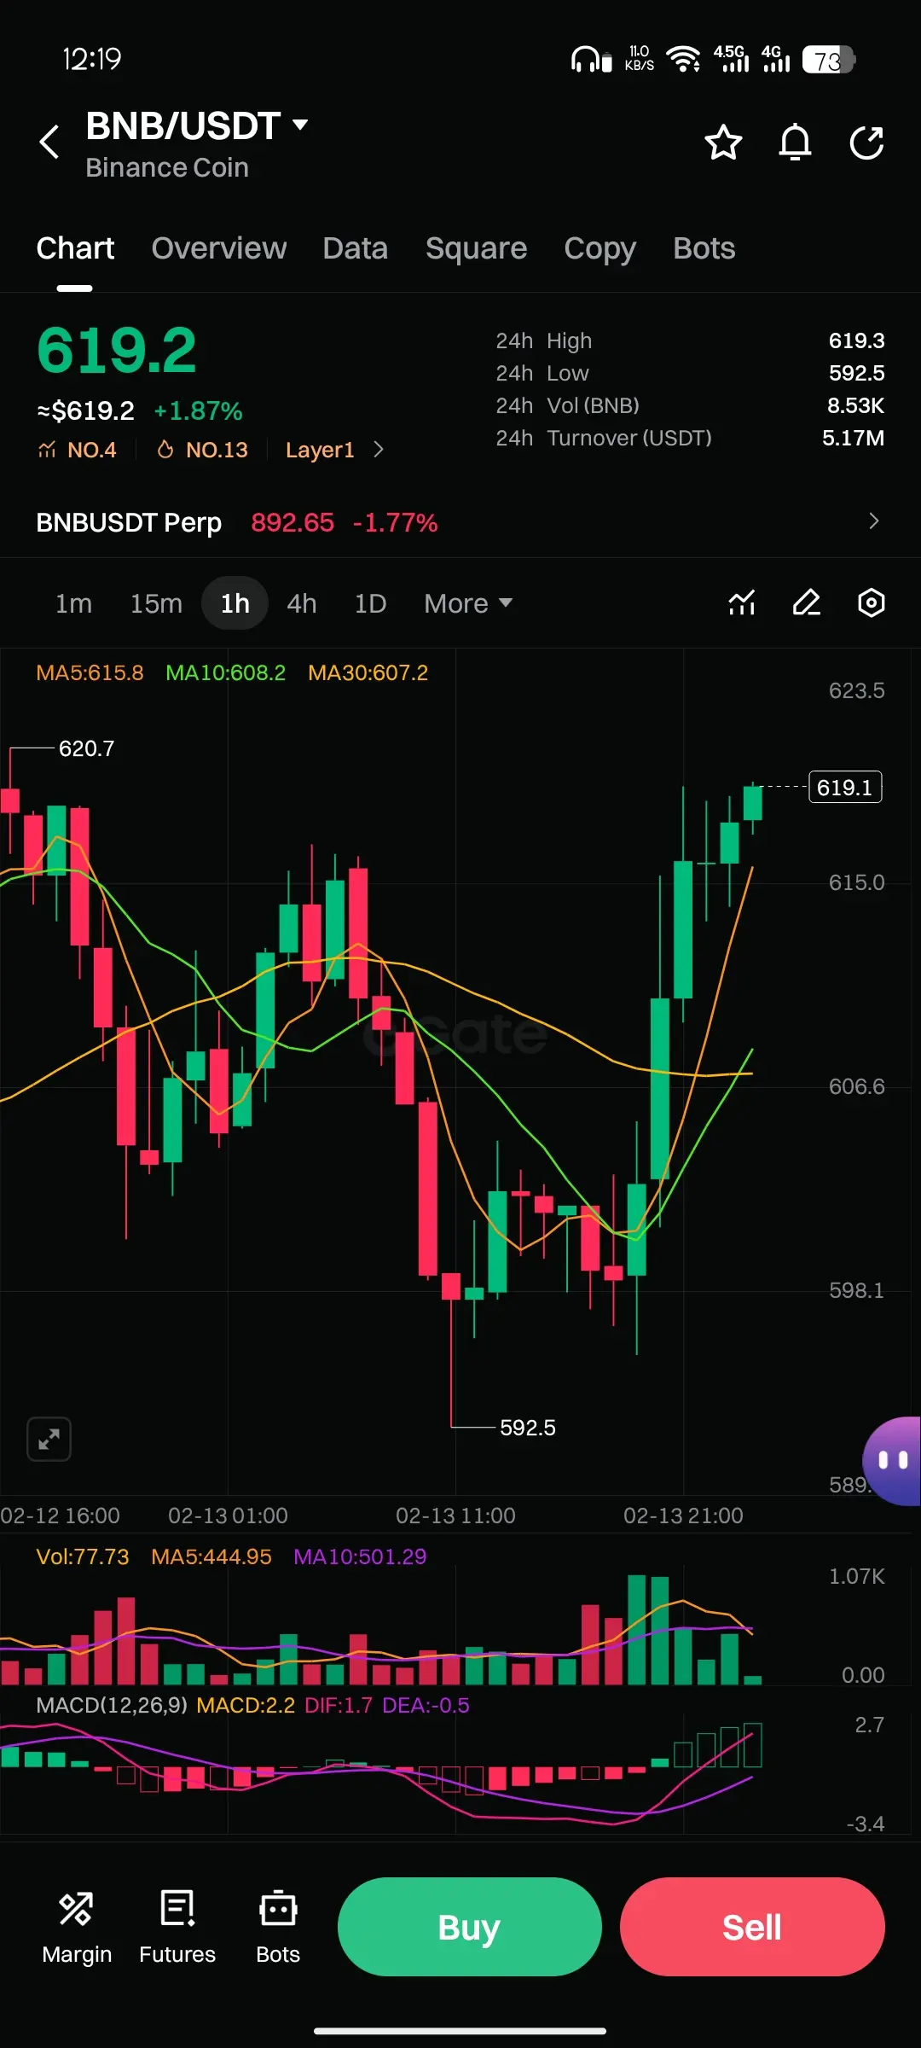
Task: Tap the MA30:607.2 indicator label
Action: [368, 672]
